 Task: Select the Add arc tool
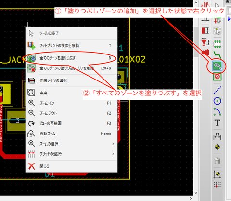coord(218,112)
